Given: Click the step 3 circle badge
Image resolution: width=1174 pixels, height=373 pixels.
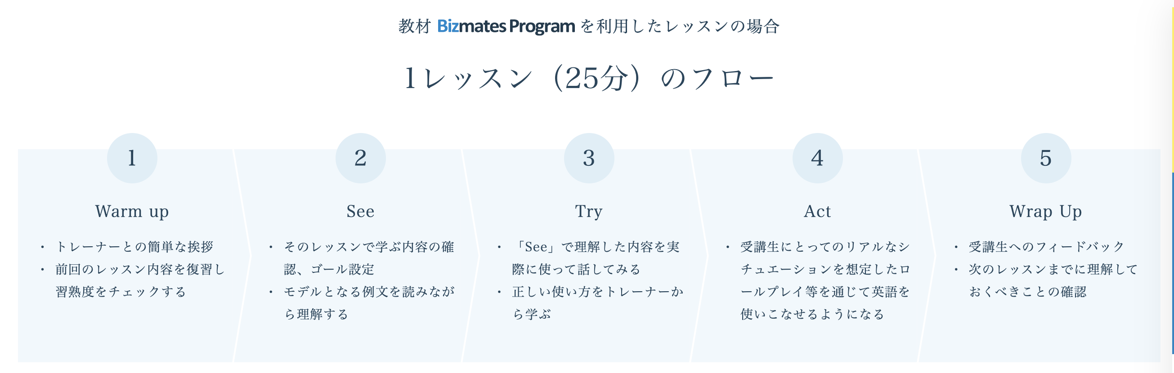Looking at the screenshot, I should pos(589,158).
